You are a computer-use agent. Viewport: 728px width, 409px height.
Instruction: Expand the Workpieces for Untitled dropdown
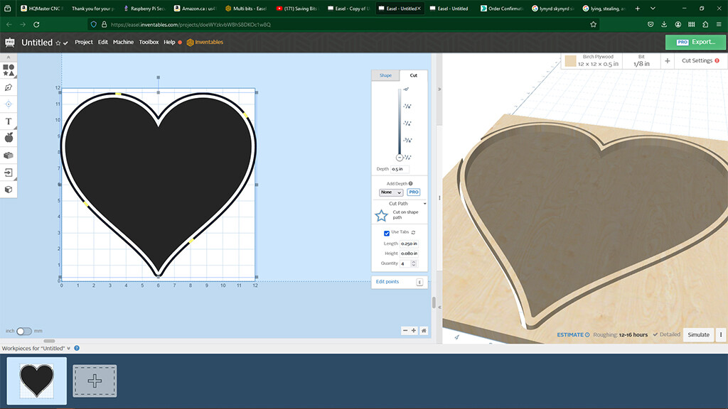pos(69,349)
